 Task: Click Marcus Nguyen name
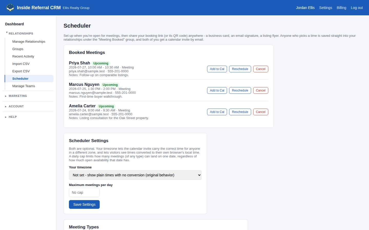(x=84, y=84)
